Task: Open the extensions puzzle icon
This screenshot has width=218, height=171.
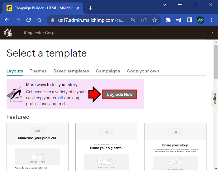Action: click(x=168, y=20)
